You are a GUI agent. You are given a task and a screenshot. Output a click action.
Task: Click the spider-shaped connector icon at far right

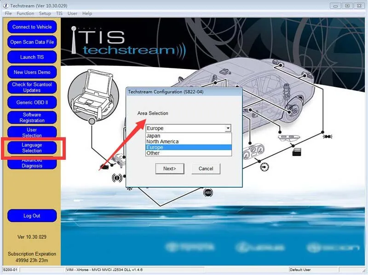[328, 136]
